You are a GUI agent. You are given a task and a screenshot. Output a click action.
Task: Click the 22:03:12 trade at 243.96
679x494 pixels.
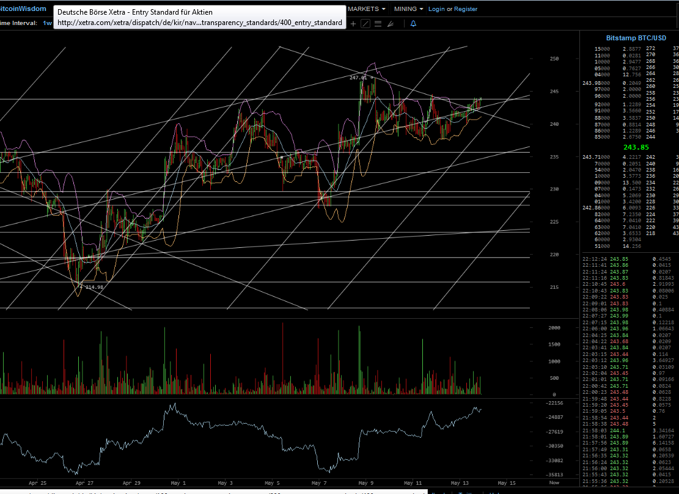pos(628,360)
